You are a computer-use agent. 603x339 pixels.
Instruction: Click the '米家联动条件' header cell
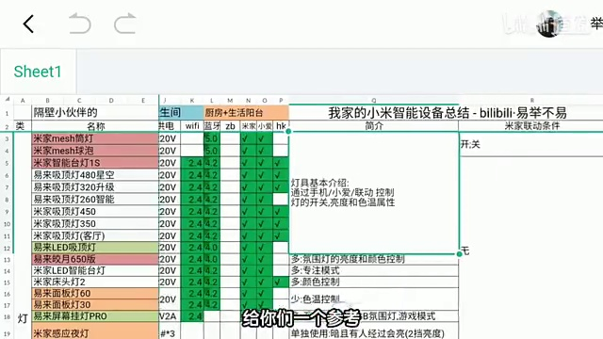[x=531, y=126]
